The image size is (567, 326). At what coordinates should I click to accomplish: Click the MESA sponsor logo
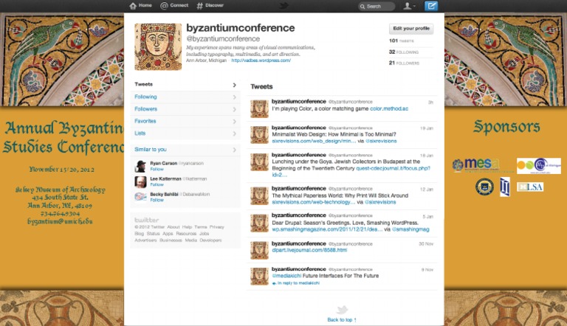[x=476, y=164]
